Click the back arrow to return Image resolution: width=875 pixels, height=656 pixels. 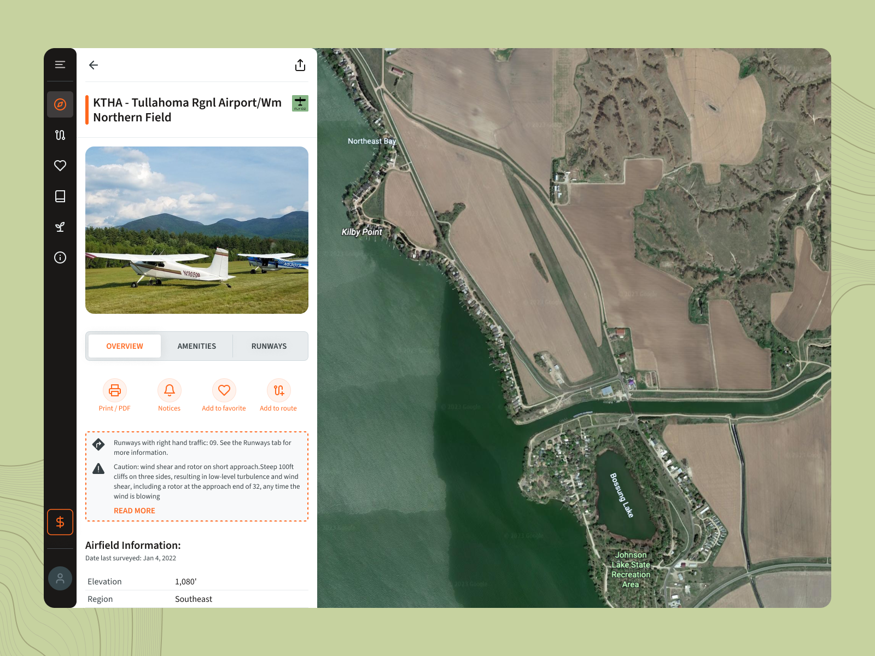(x=94, y=65)
